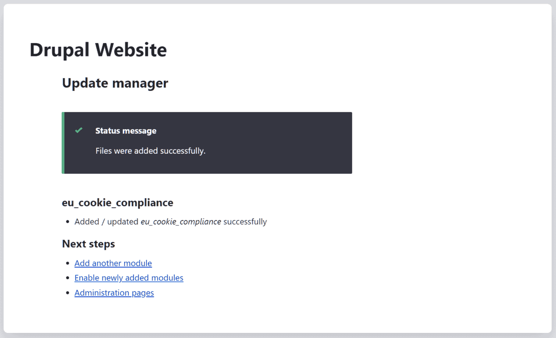The width and height of the screenshot is (556, 338).
Task: Click the italic eu_cookie_compliance module name
Action: point(181,221)
